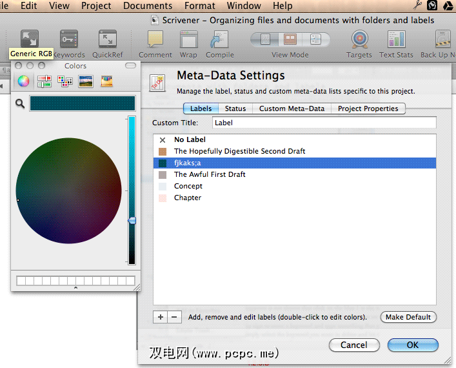Add a new label with plus button
Image resolution: width=456 pixels, height=368 pixels.
coord(160,317)
